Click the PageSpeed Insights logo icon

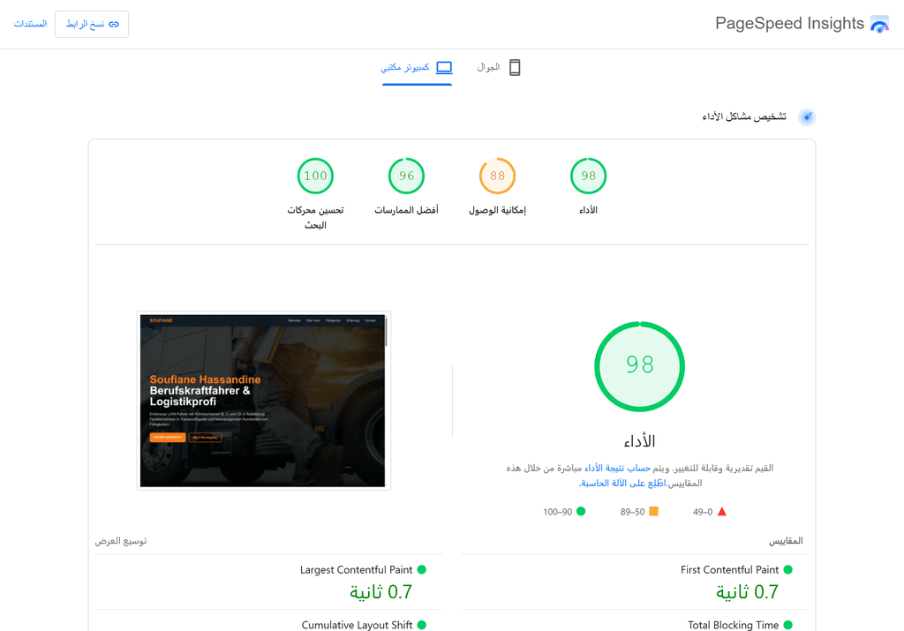(879, 24)
